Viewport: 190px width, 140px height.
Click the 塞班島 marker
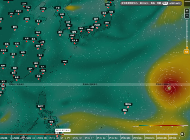pos(128,107)
